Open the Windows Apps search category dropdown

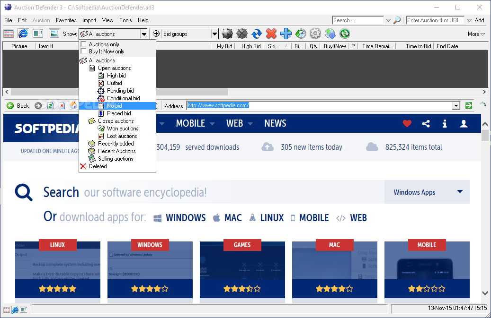[427, 192]
